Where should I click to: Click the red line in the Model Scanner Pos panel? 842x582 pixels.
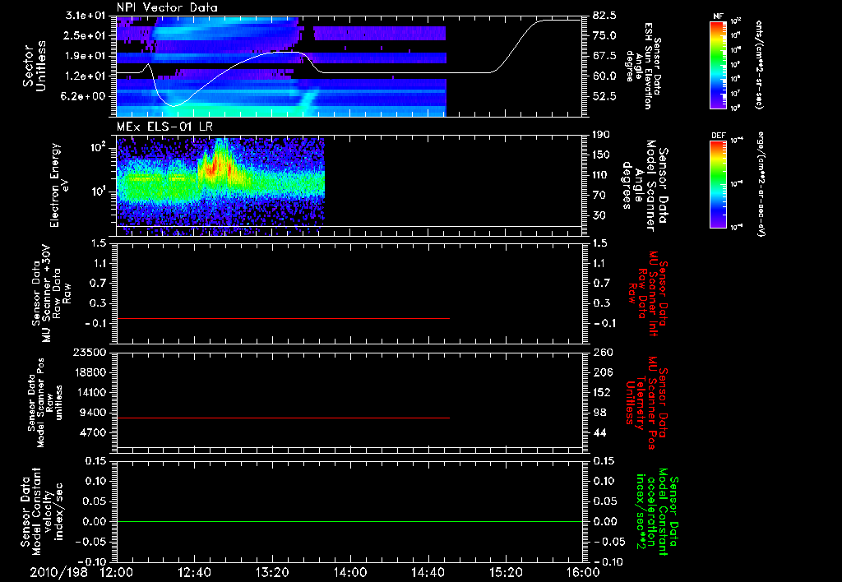[283, 418]
